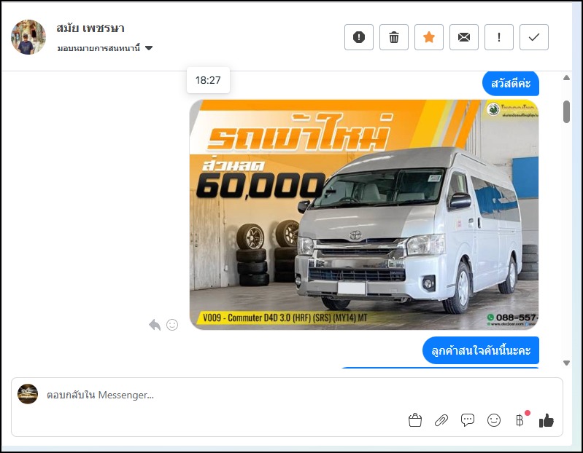
Task: Click the priority exclamation mark button
Action: pos(499,37)
